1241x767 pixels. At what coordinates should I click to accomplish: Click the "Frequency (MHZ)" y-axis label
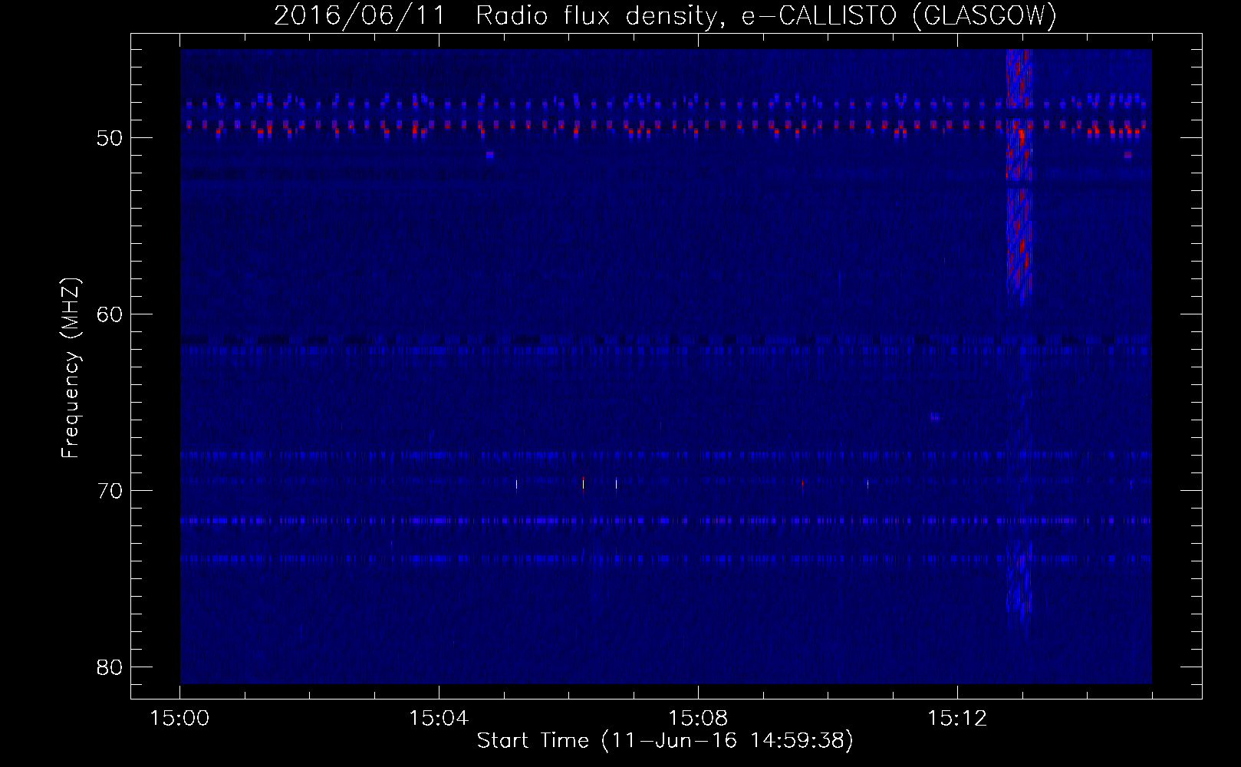71,368
